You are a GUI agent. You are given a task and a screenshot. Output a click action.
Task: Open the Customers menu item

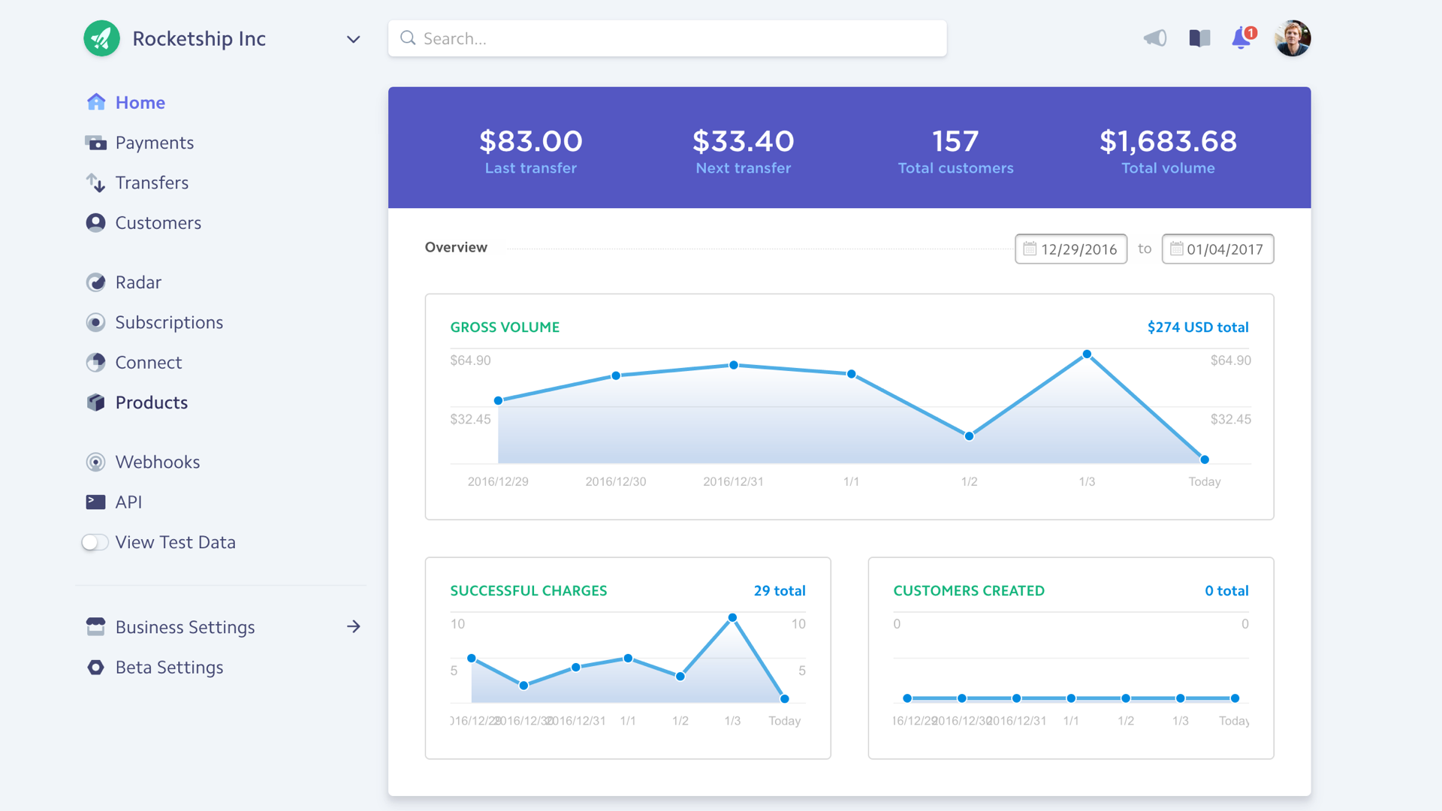[158, 223]
